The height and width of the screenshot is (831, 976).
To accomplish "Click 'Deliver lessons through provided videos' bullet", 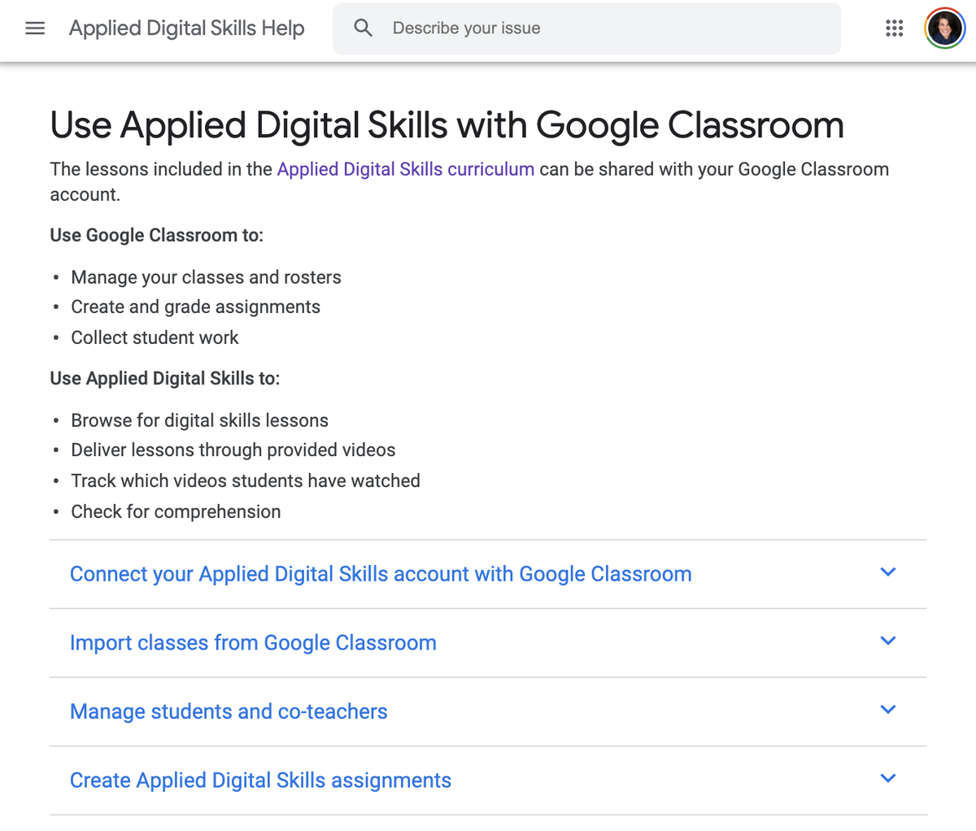I will (233, 450).
